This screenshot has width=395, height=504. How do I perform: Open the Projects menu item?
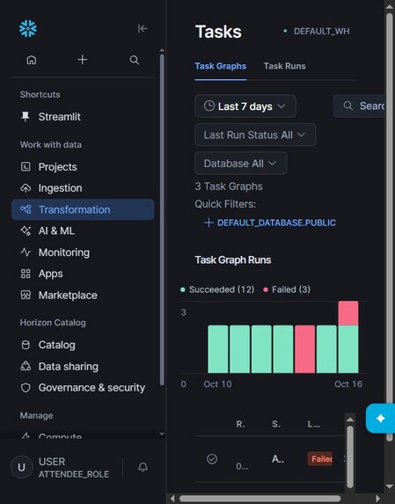[83, 167]
